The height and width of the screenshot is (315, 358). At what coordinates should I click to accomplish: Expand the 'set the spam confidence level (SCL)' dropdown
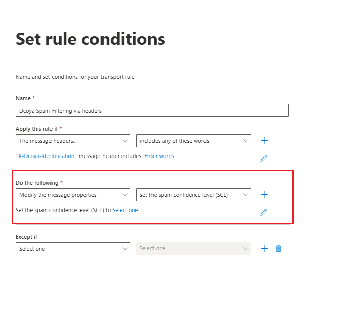(193, 195)
